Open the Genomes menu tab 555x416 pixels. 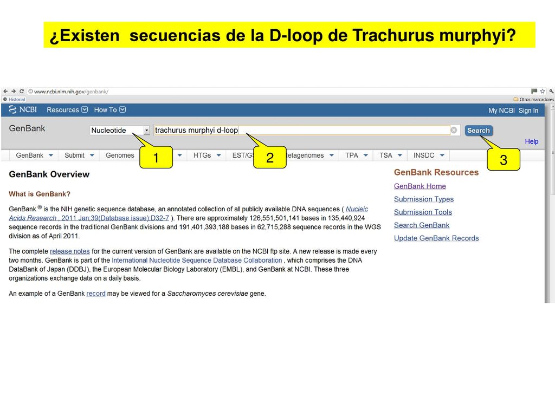pos(120,155)
